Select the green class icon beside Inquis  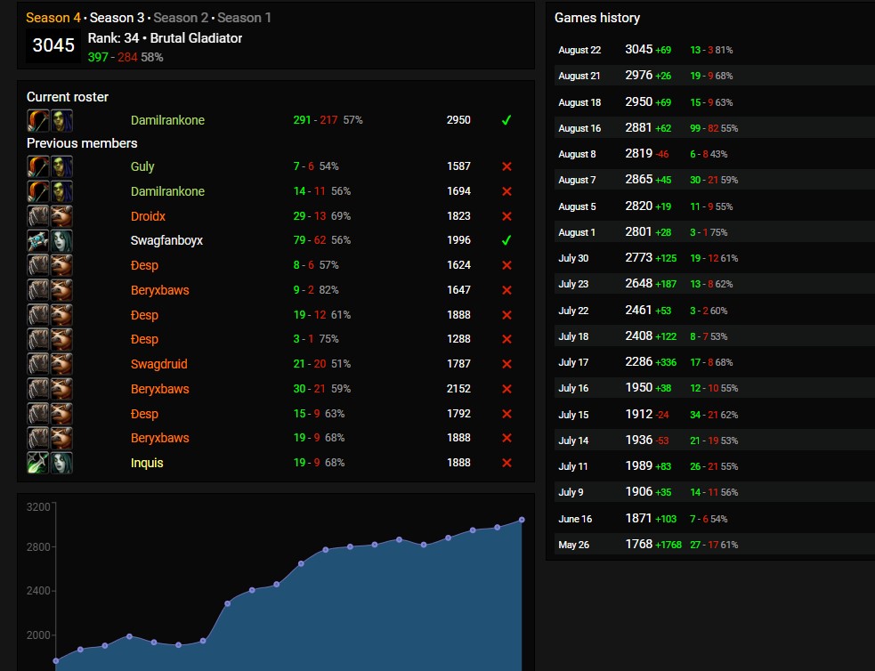[38, 463]
